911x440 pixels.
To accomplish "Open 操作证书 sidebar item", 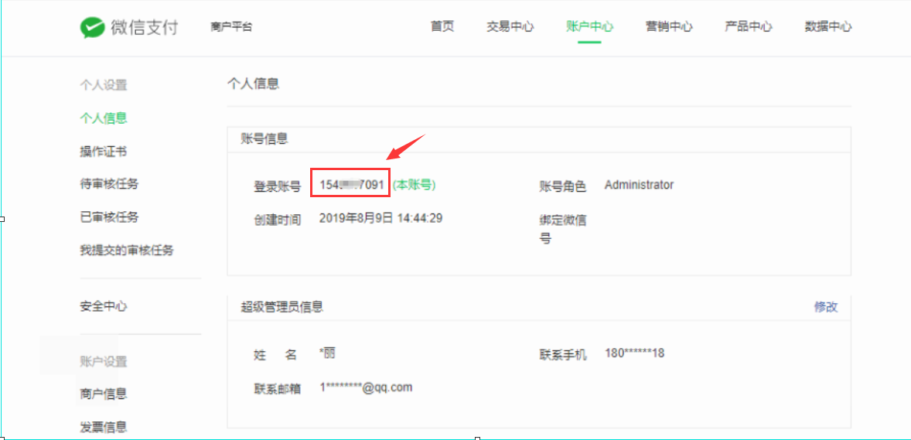I will 104,152.
